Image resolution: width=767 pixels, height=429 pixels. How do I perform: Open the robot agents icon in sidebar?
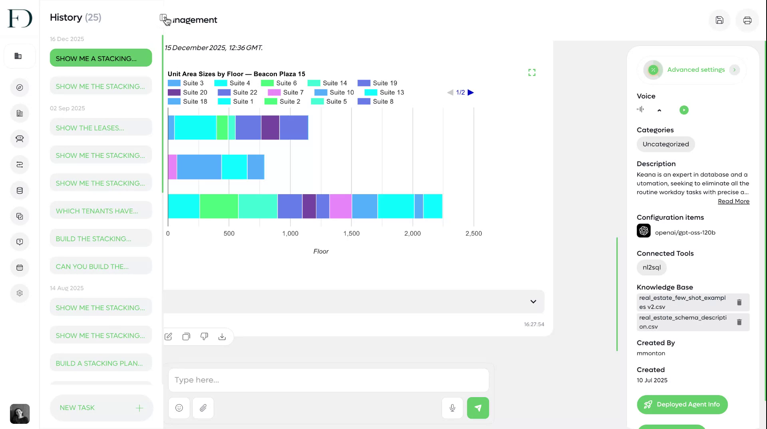(x=20, y=139)
